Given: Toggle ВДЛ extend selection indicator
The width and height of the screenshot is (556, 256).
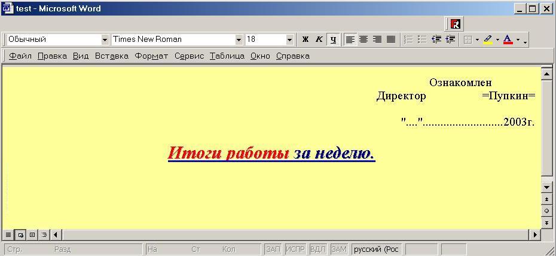Looking at the screenshot, I should [x=318, y=249].
